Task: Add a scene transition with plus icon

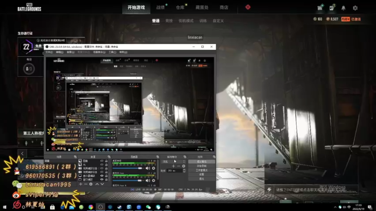Action: [x=173, y=166]
